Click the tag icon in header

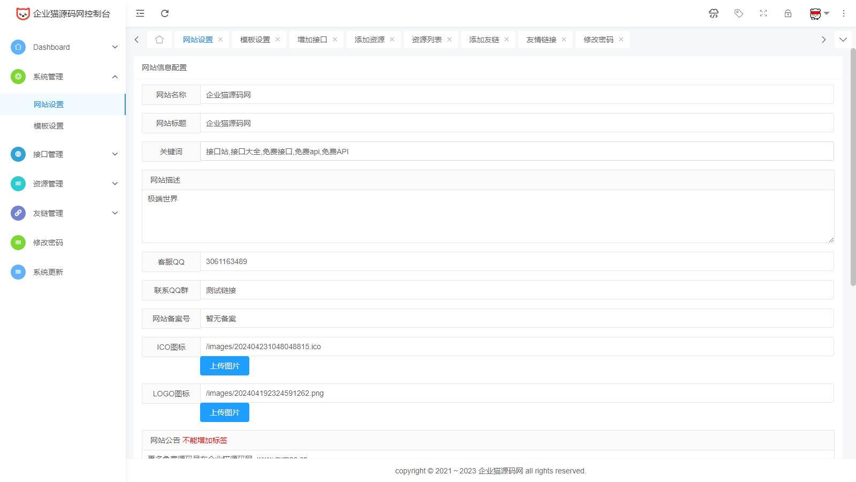click(x=739, y=13)
